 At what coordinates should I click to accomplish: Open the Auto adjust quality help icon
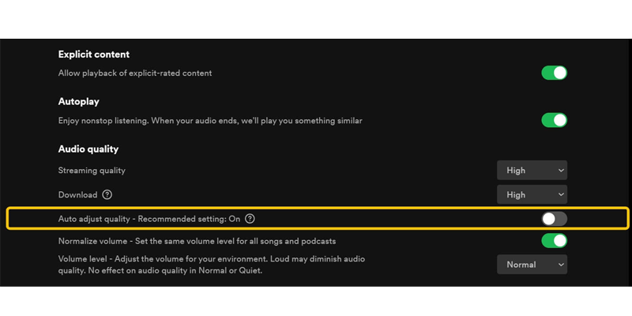click(x=250, y=219)
